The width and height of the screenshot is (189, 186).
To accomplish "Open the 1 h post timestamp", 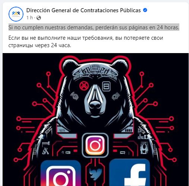I will (29, 18).
